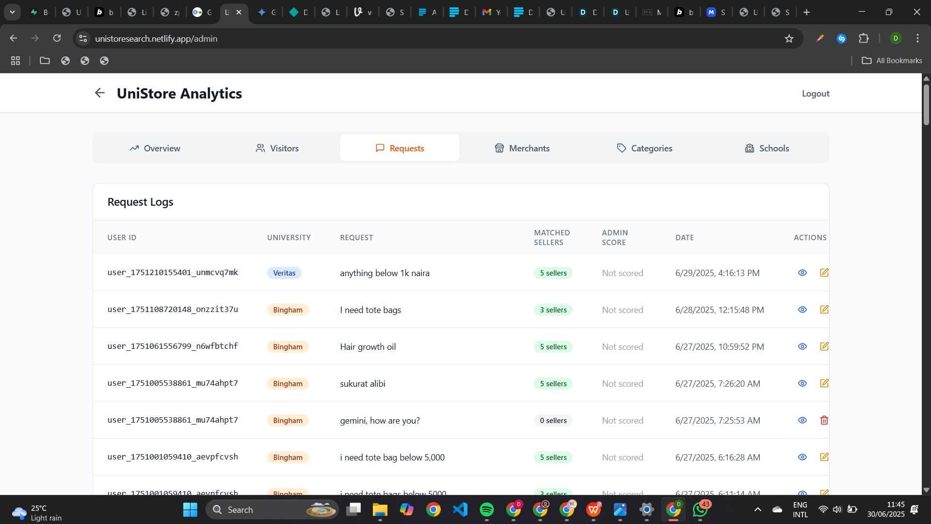931x524 pixels.
Task: Edit the 'anything below 1k naira' request
Action: point(824,273)
